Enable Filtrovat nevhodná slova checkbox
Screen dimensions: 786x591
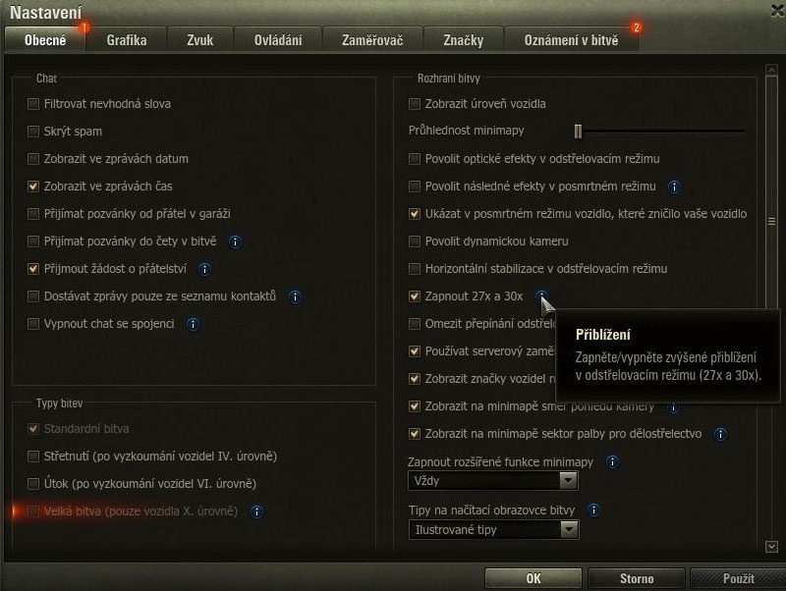pyautogui.click(x=33, y=104)
